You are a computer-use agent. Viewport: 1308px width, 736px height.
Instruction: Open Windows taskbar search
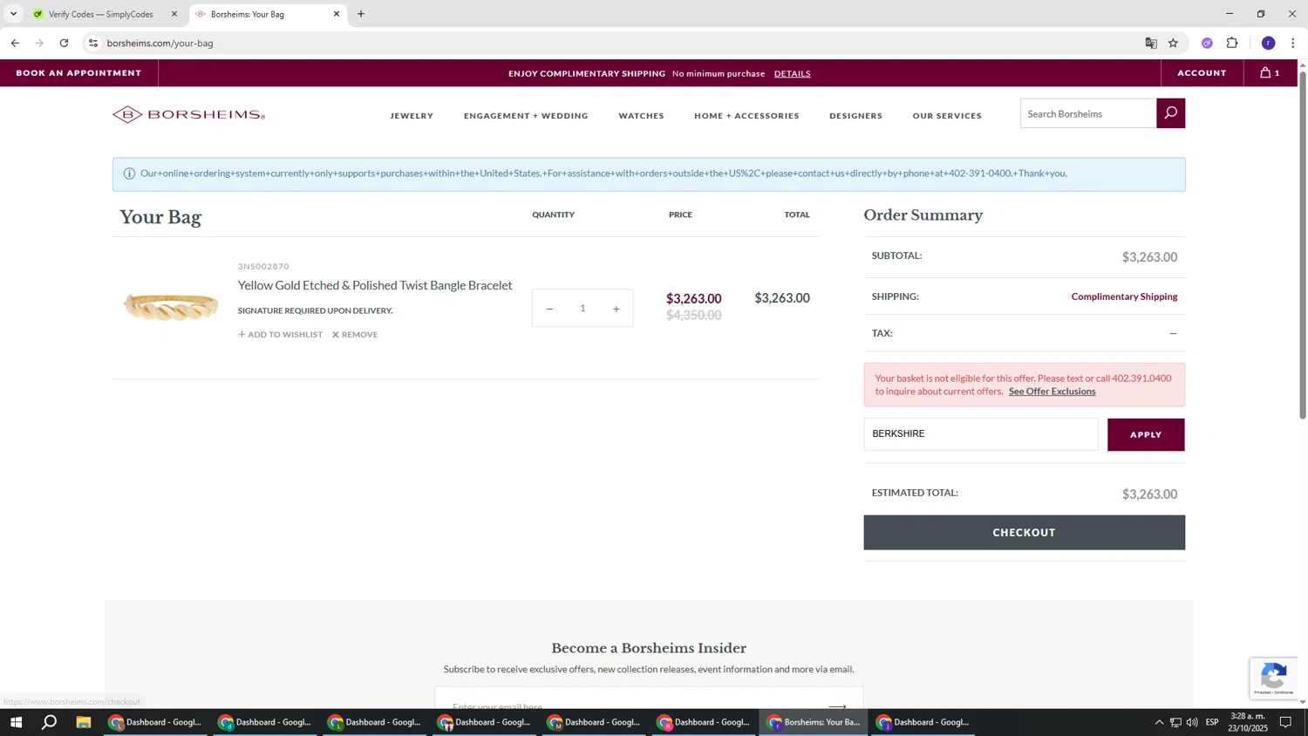(x=50, y=722)
